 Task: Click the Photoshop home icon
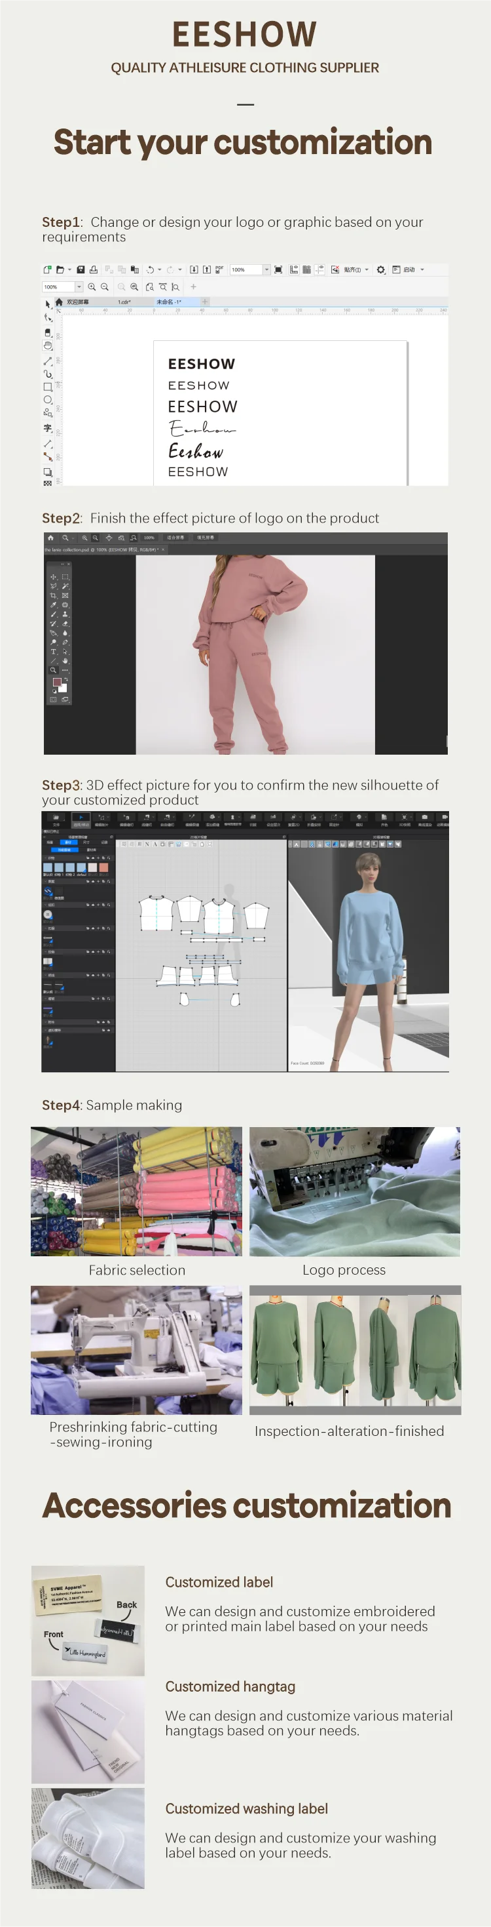(50, 537)
